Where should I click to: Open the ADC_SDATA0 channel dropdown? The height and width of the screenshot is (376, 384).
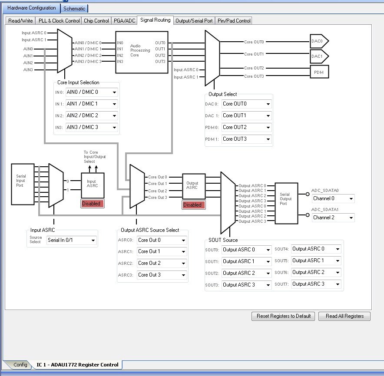pos(333,198)
